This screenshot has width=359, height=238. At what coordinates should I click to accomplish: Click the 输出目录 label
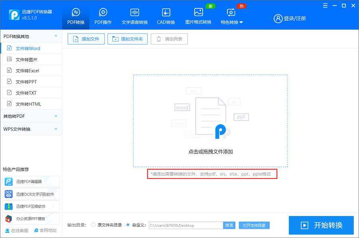77,225
